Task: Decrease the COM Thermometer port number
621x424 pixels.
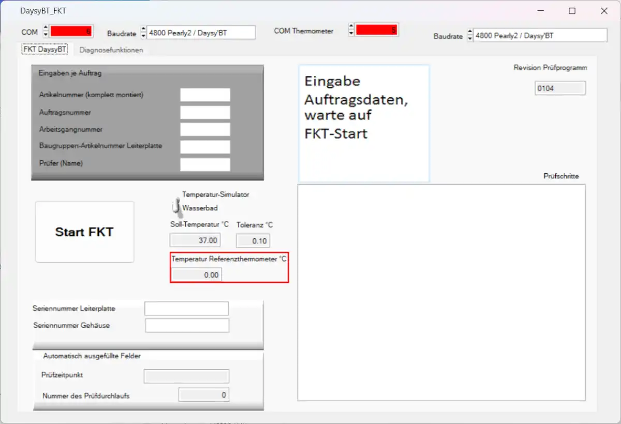Action: pos(351,33)
